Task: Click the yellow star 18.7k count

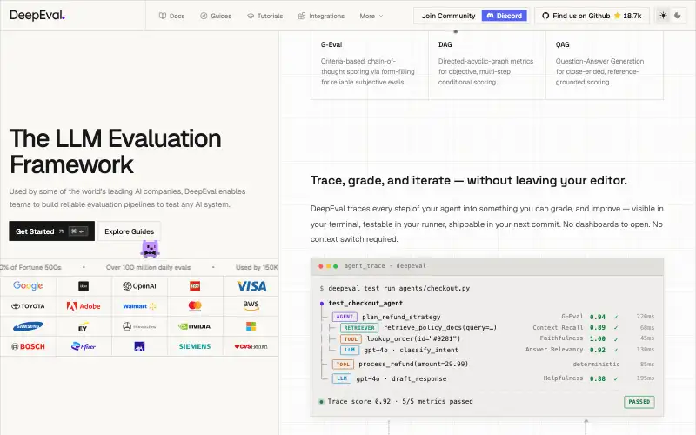Action: point(627,16)
